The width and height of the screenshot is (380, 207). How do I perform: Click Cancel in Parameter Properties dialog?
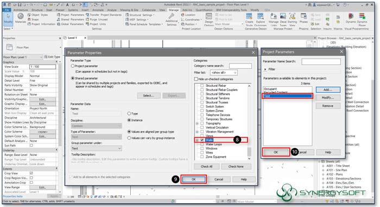pos(219,179)
